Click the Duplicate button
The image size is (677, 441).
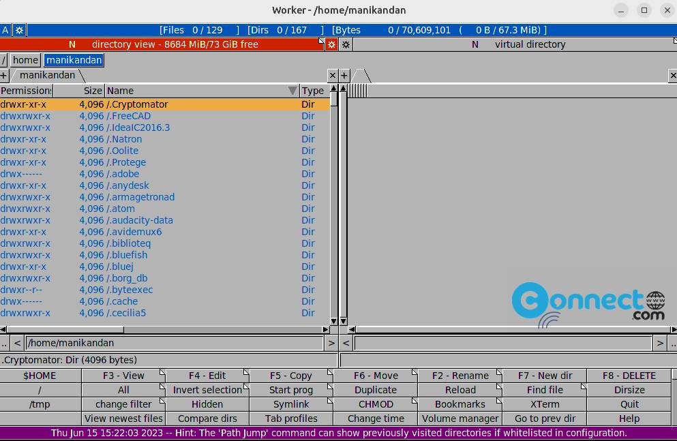coord(376,390)
